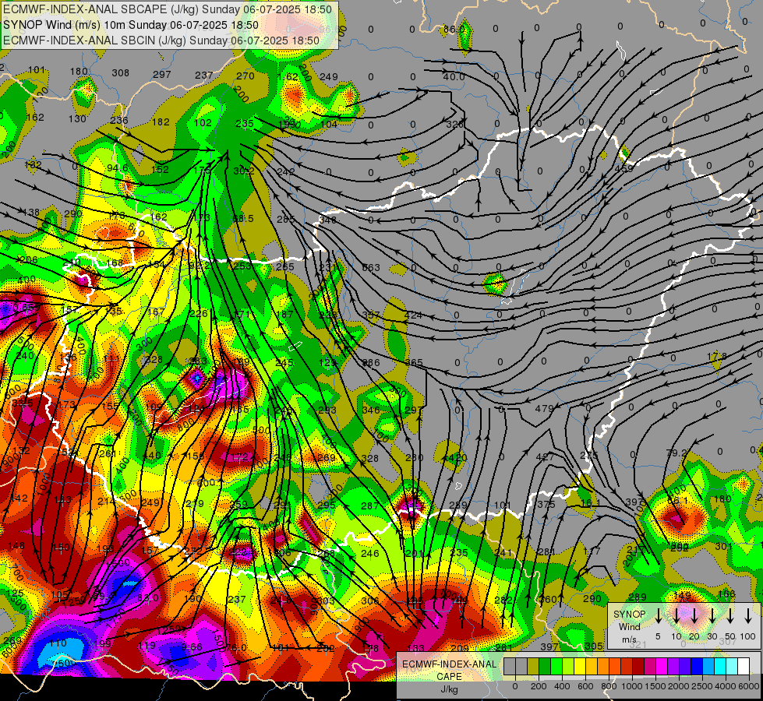Click the map value 226
The image size is (763, 701).
pyautogui.click(x=198, y=314)
